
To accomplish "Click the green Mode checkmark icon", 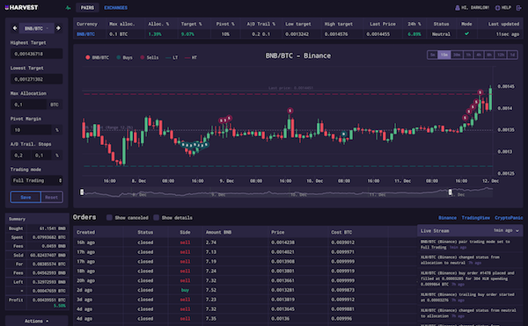I will pyautogui.click(x=466, y=33).
